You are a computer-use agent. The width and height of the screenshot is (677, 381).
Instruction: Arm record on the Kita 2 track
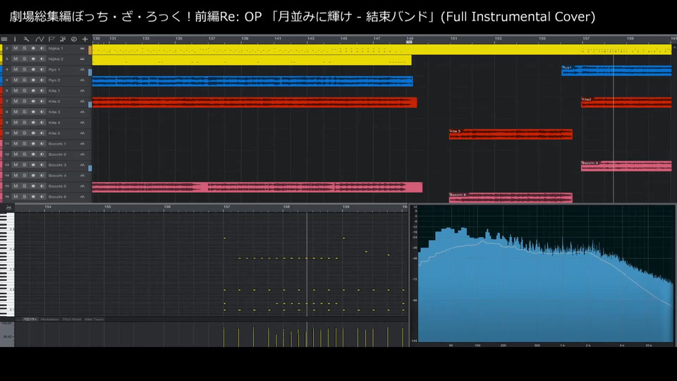(33, 102)
